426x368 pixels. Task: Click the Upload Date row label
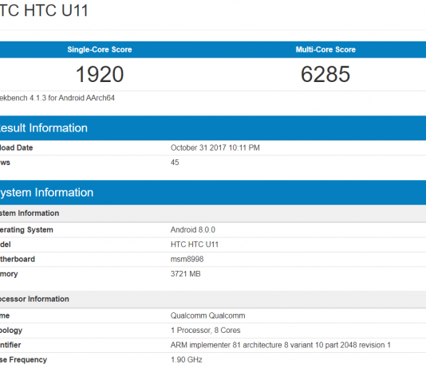[16, 148]
